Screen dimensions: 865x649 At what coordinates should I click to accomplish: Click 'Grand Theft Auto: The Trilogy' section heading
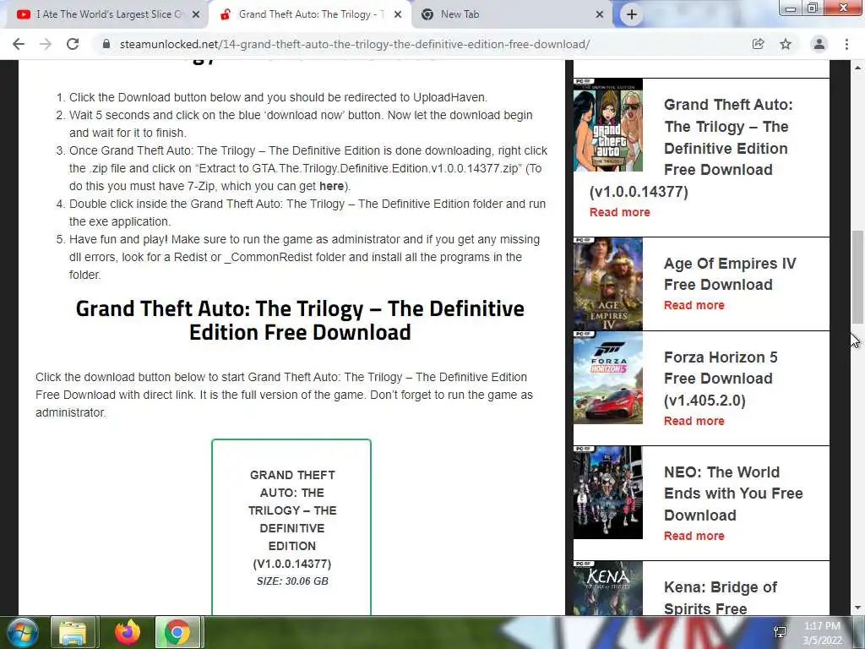pos(300,320)
